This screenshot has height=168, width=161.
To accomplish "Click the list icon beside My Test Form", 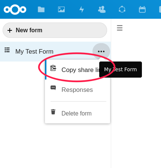I will point(7,50).
